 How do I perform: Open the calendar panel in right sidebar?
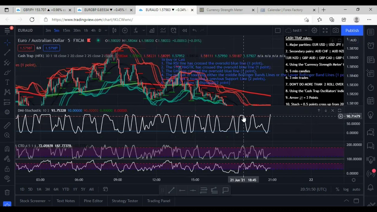click(371, 101)
